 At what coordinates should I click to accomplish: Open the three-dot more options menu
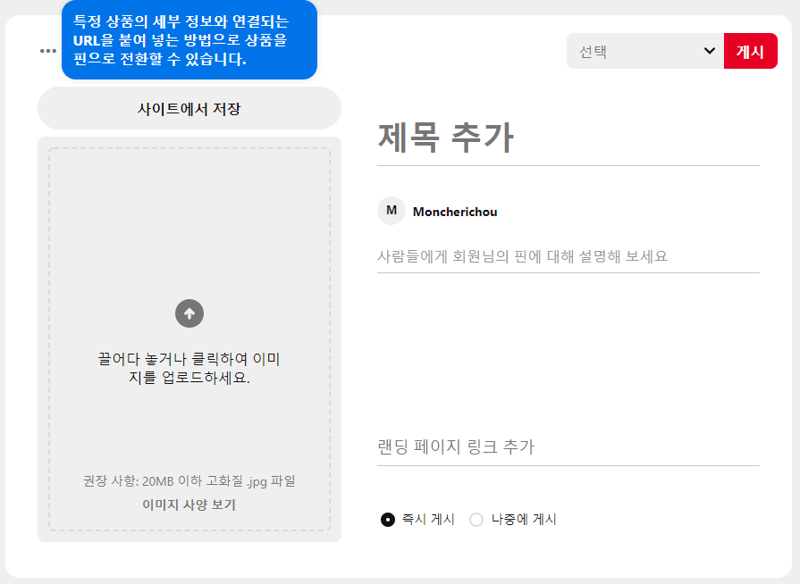pyautogui.click(x=48, y=51)
